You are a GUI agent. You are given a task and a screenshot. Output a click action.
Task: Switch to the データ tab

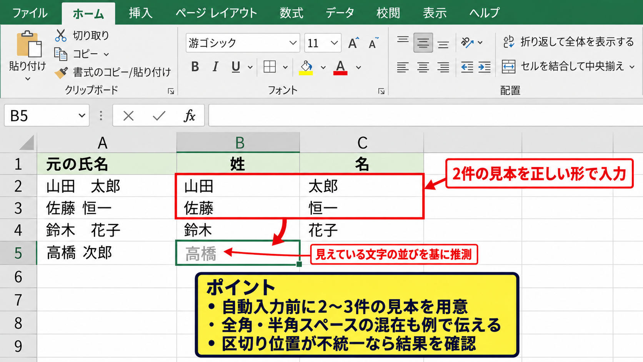coord(340,13)
